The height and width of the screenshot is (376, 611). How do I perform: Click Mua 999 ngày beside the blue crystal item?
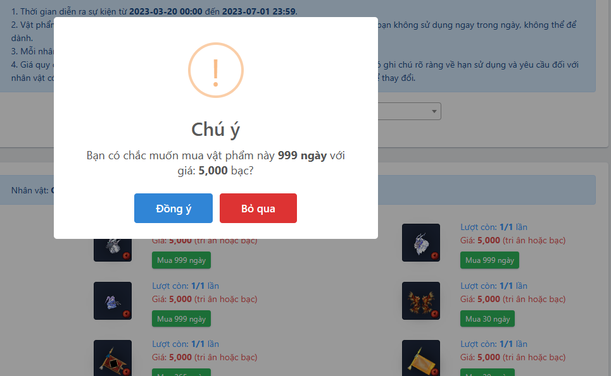(x=181, y=318)
